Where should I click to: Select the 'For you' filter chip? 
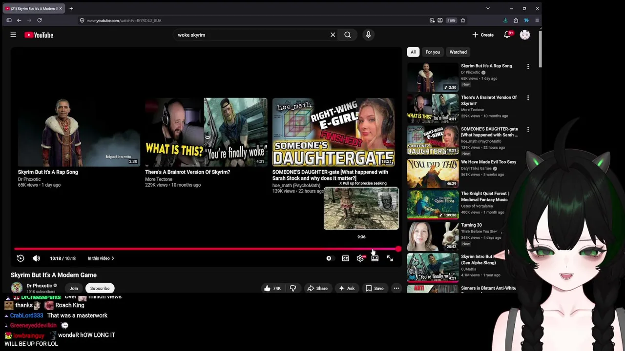point(433,52)
